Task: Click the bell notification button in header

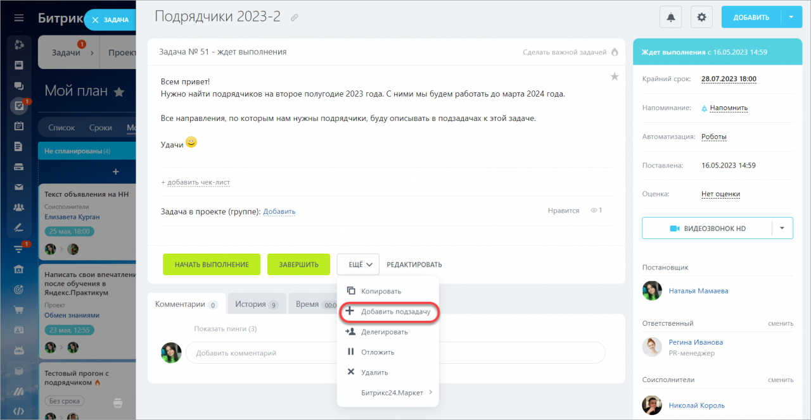Action: pyautogui.click(x=671, y=17)
